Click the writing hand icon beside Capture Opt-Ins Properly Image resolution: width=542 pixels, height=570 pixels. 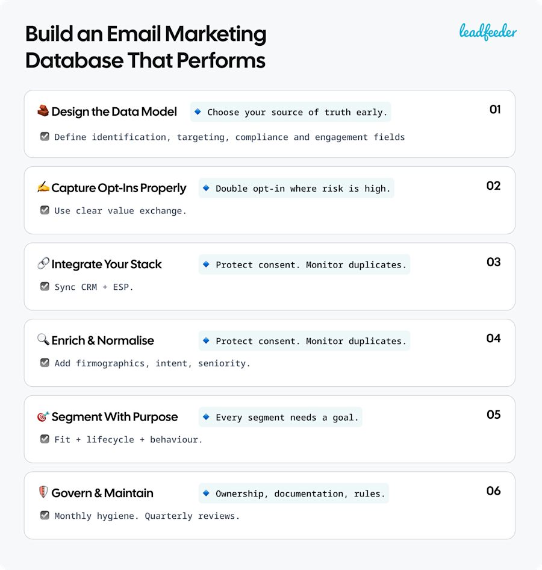pyautogui.click(x=43, y=187)
